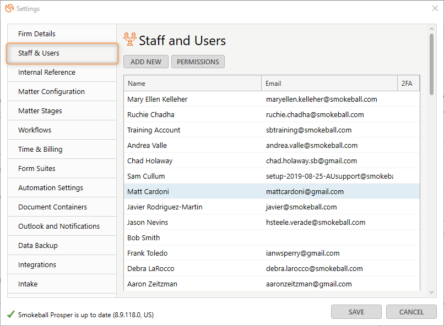The image size is (444, 326).
Task: Switch to the Intake section
Action: [62, 284]
